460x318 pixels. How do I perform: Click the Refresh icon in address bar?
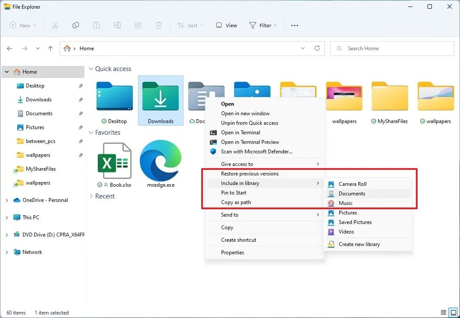coord(317,49)
